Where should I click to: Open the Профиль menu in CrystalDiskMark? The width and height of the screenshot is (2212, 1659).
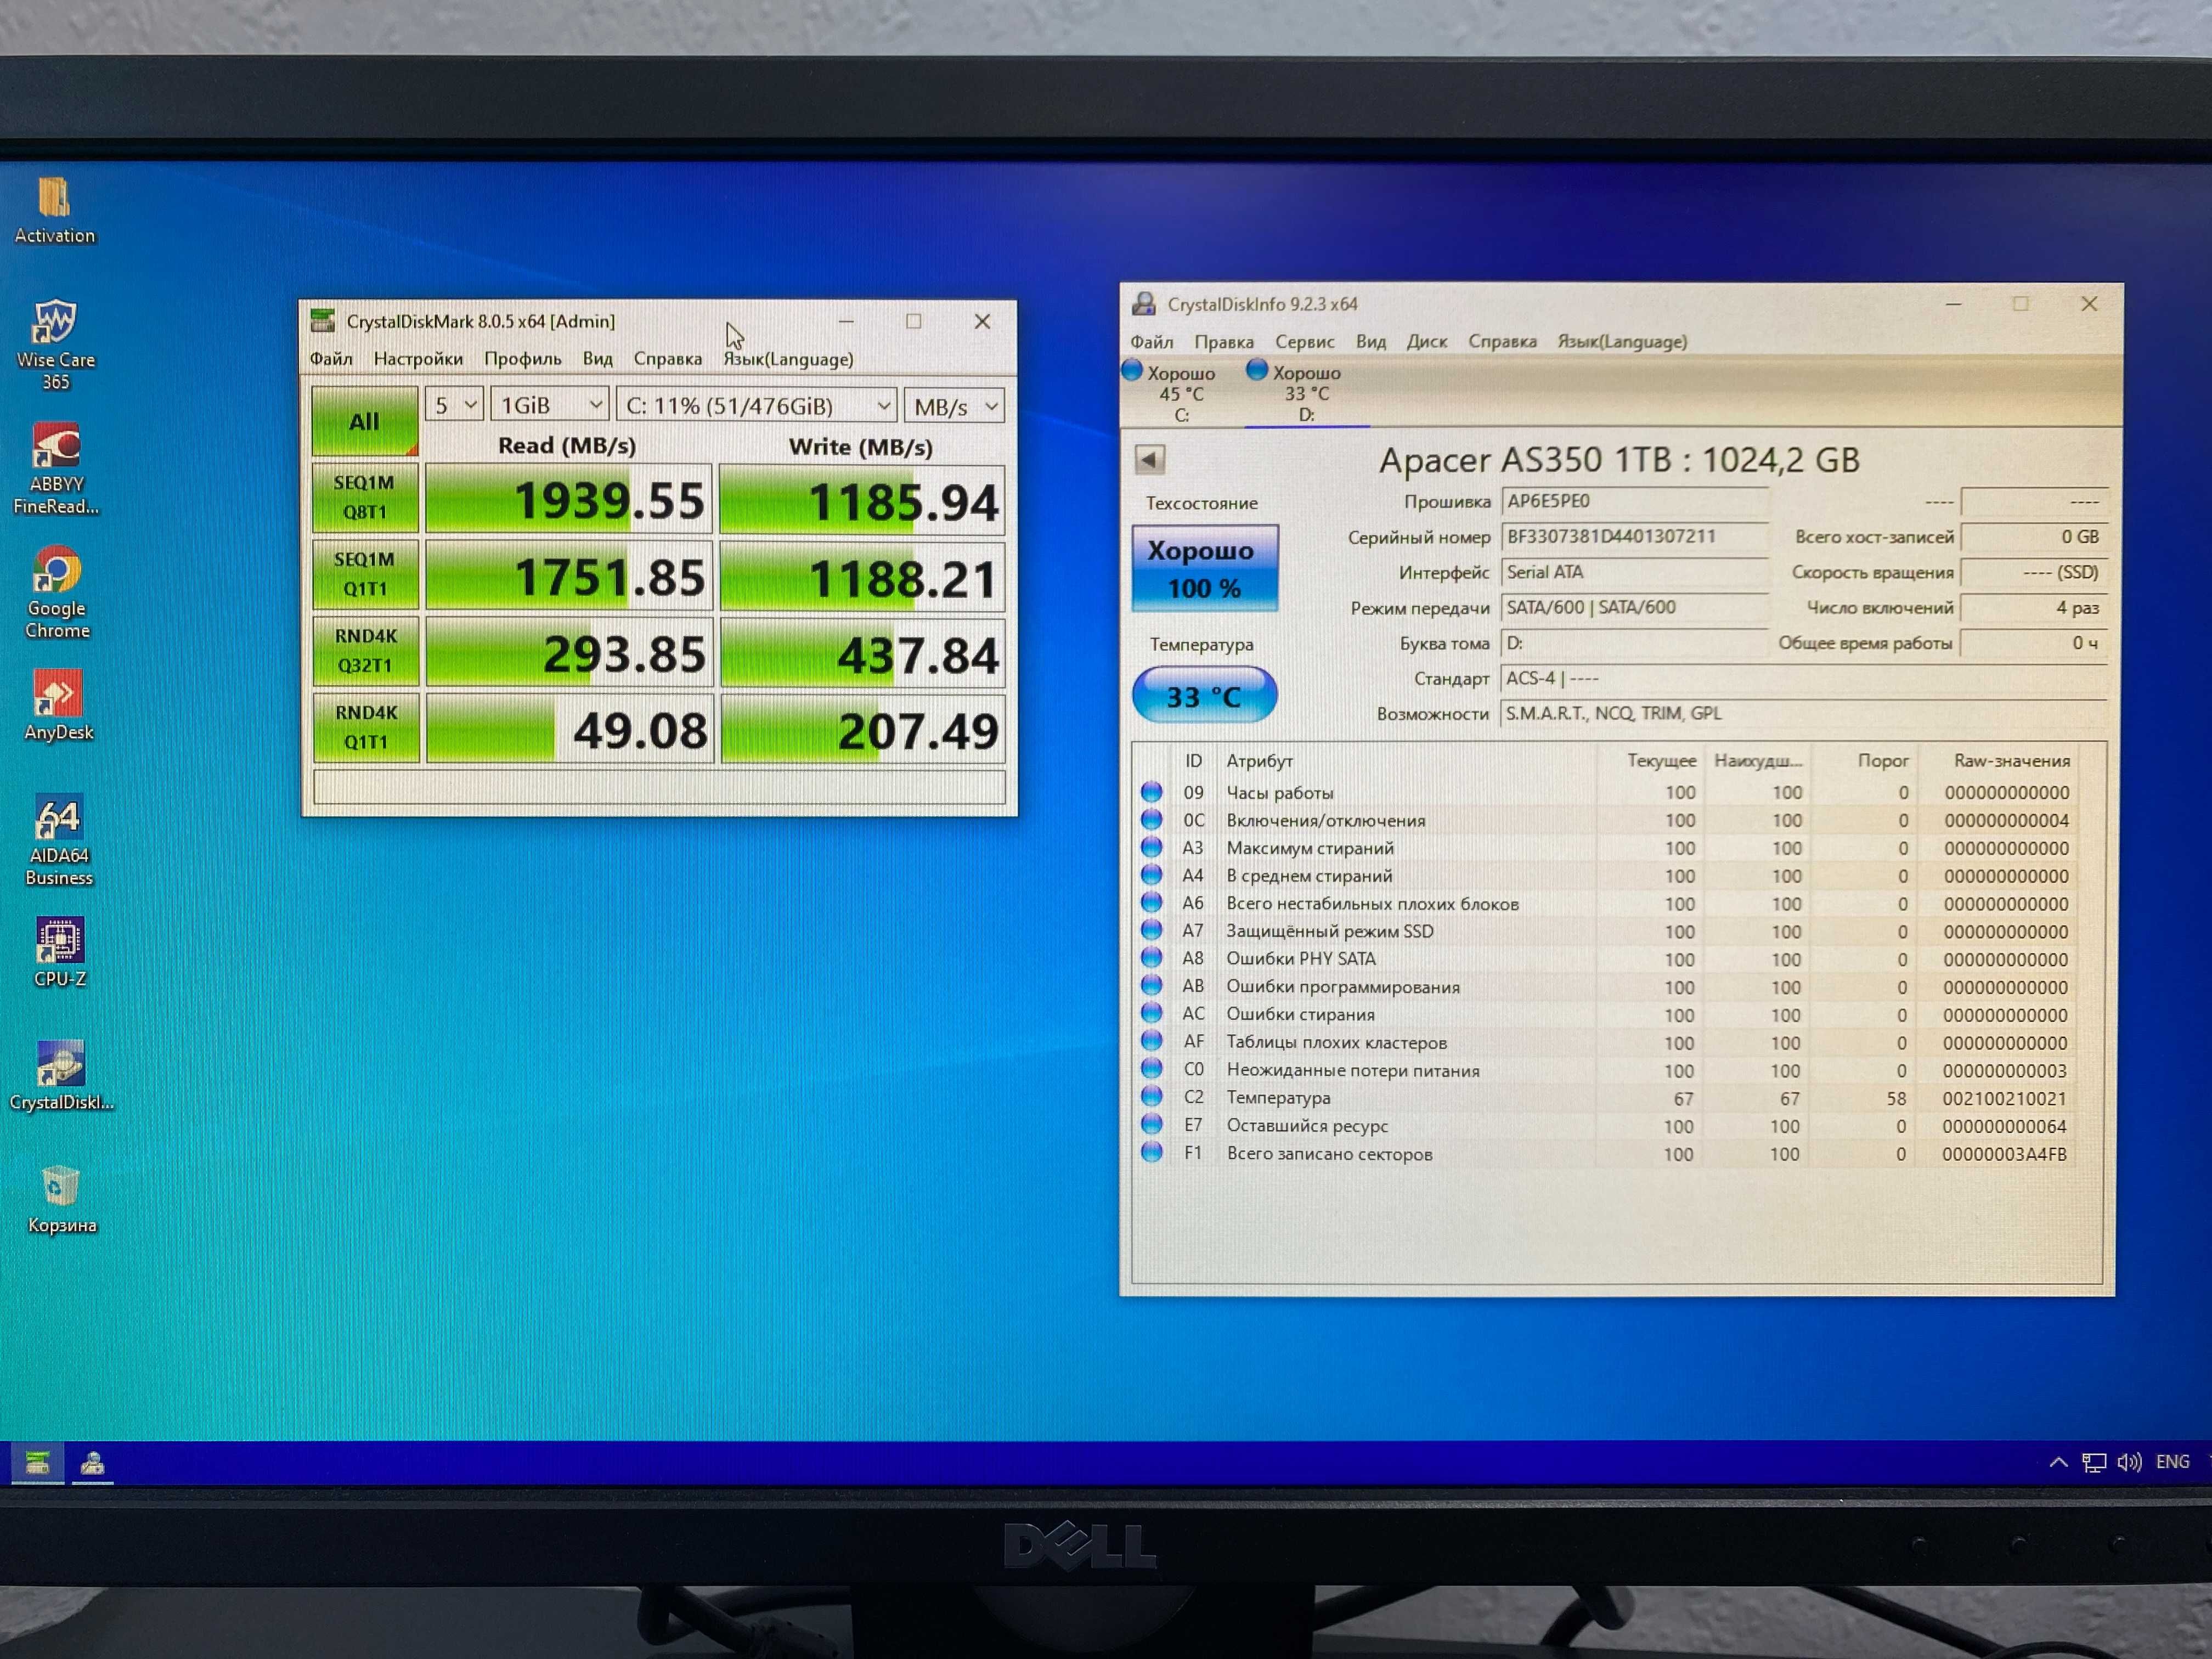(x=523, y=358)
